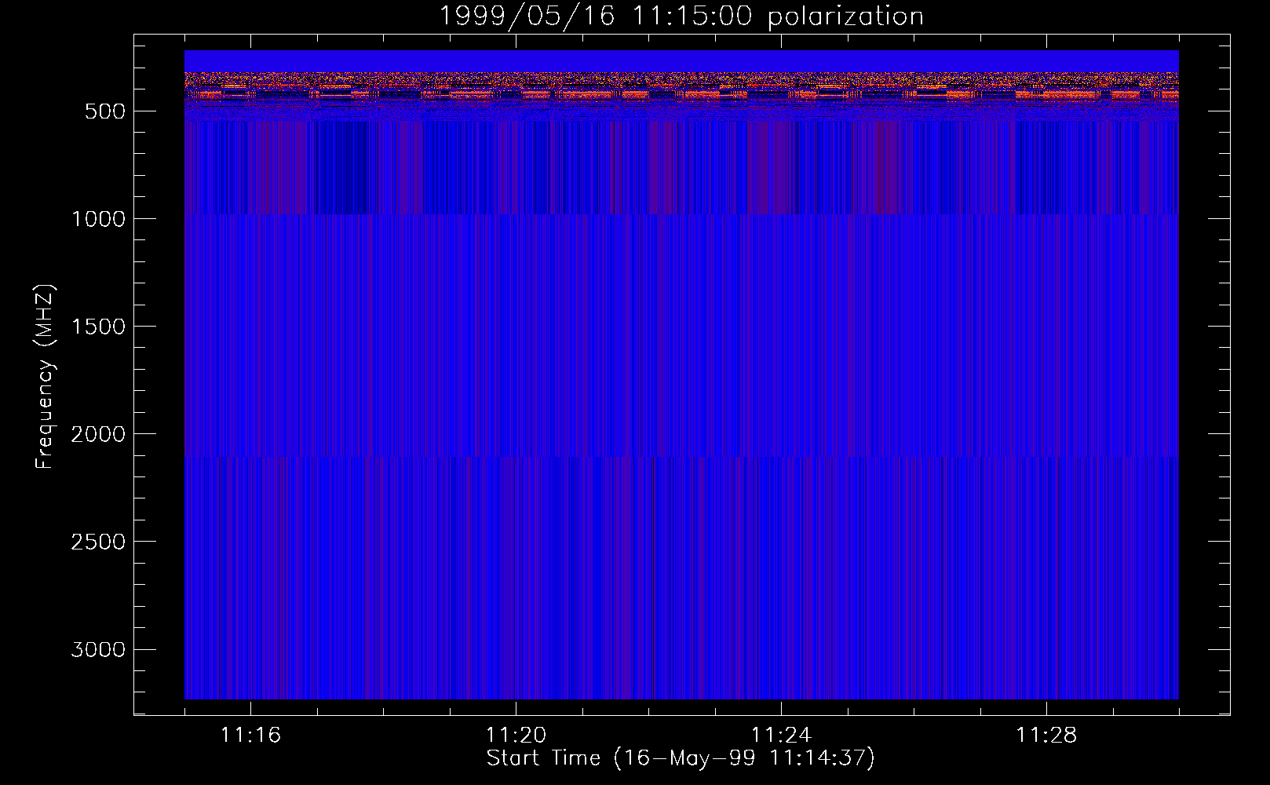
Task: Click the 11:16 time tick label
Action: [250, 735]
